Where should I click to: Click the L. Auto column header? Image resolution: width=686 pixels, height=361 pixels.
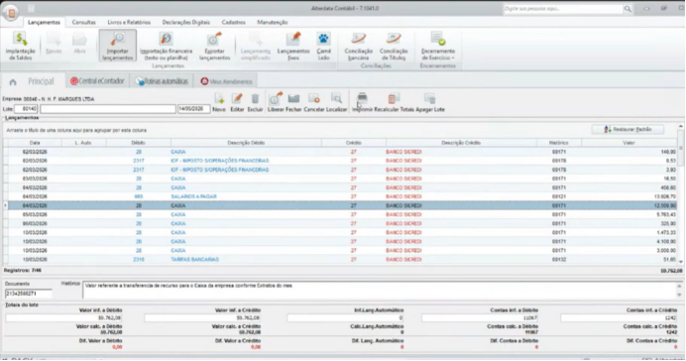pyautogui.click(x=83, y=143)
